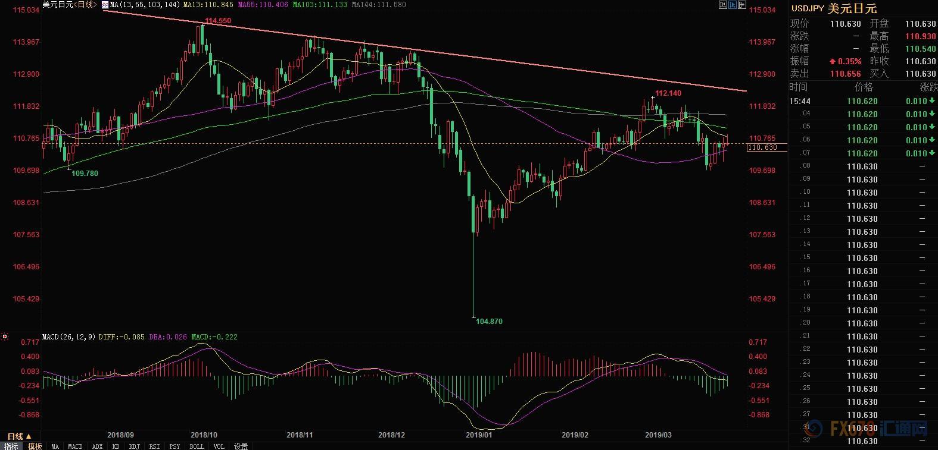Viewport: 938px width, 450px height.
Task: Click the 15:44 tick row time
Action: coord(800,101)
